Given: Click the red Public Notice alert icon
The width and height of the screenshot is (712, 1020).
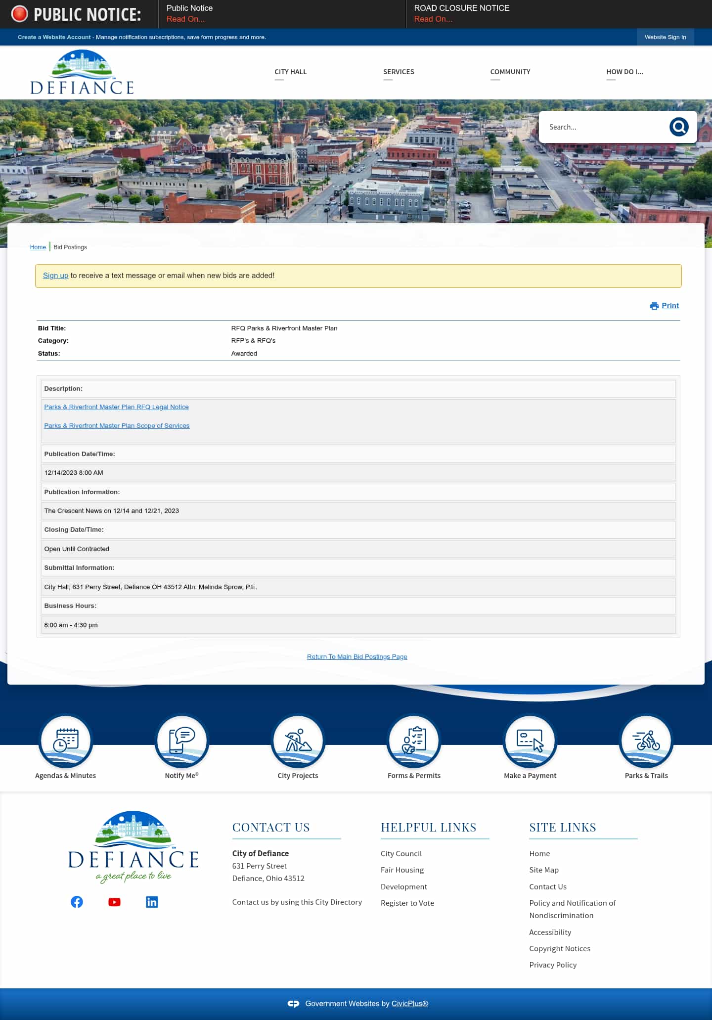Looking at the screenshot, I should (x=20, y=14).
